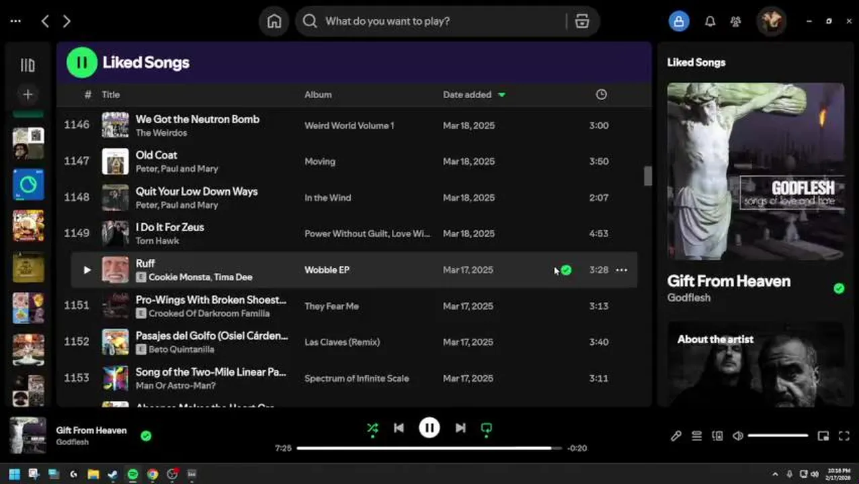Sort by the Album column header
The width and height of the screenshot is (859, 484).
tap(318, 95)
